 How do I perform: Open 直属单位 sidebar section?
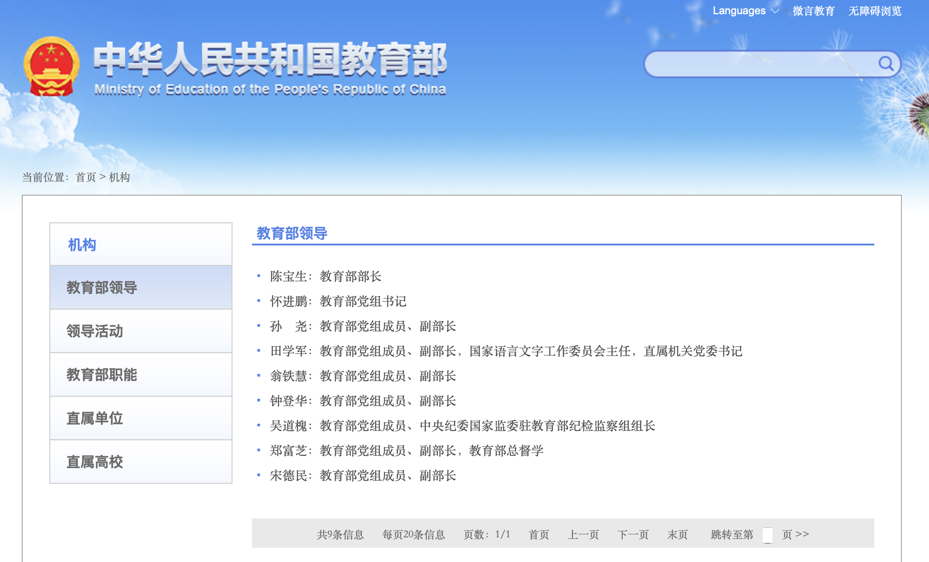(x=95, y=418)
